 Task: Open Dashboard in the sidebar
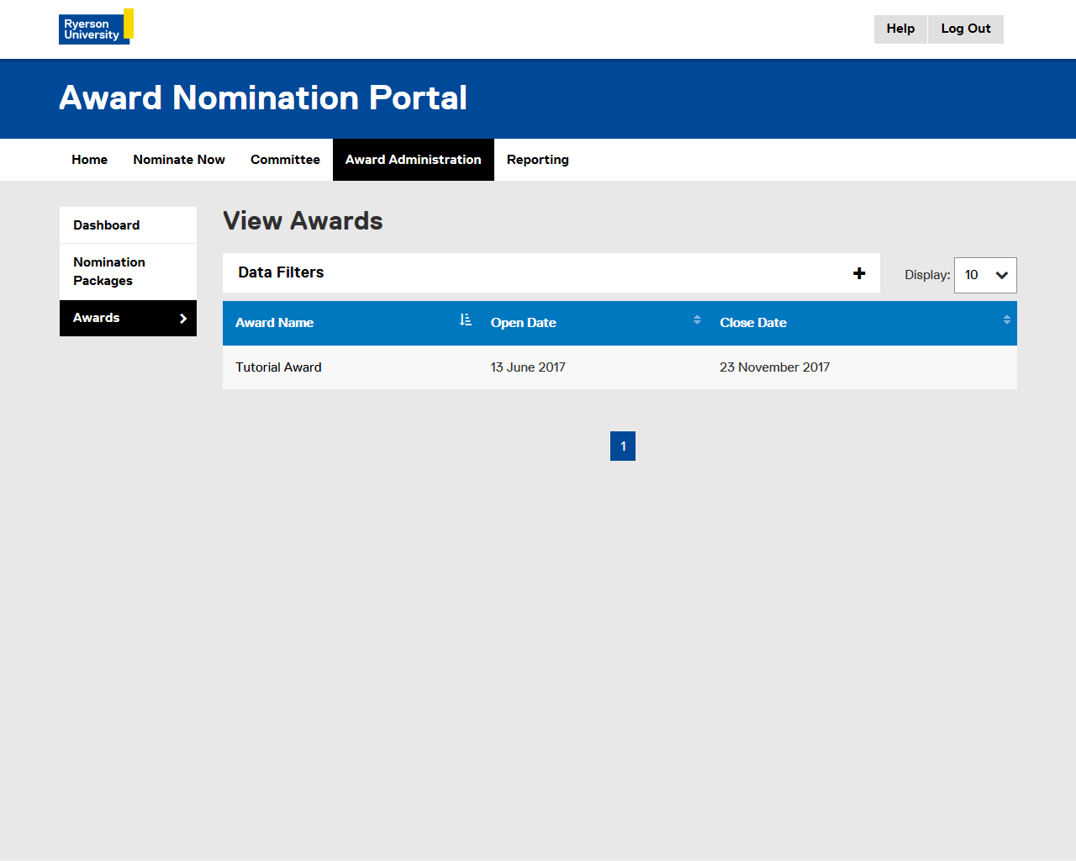pos(107,225)
